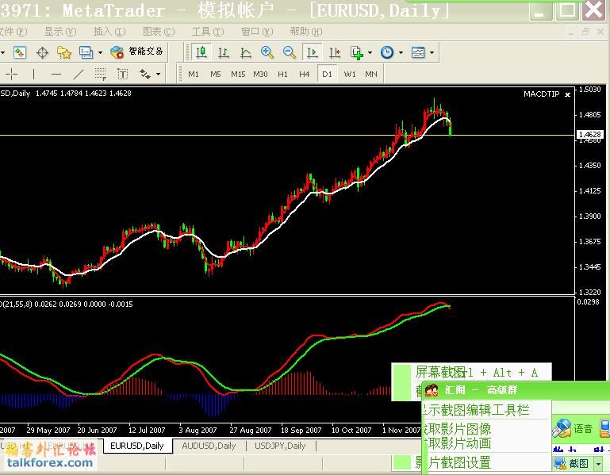Viewport: 610px width, 475px height.
Task: Click the 汇阁 高级群 group window icon
Action: pyautogui.click(x=431, y=390)
